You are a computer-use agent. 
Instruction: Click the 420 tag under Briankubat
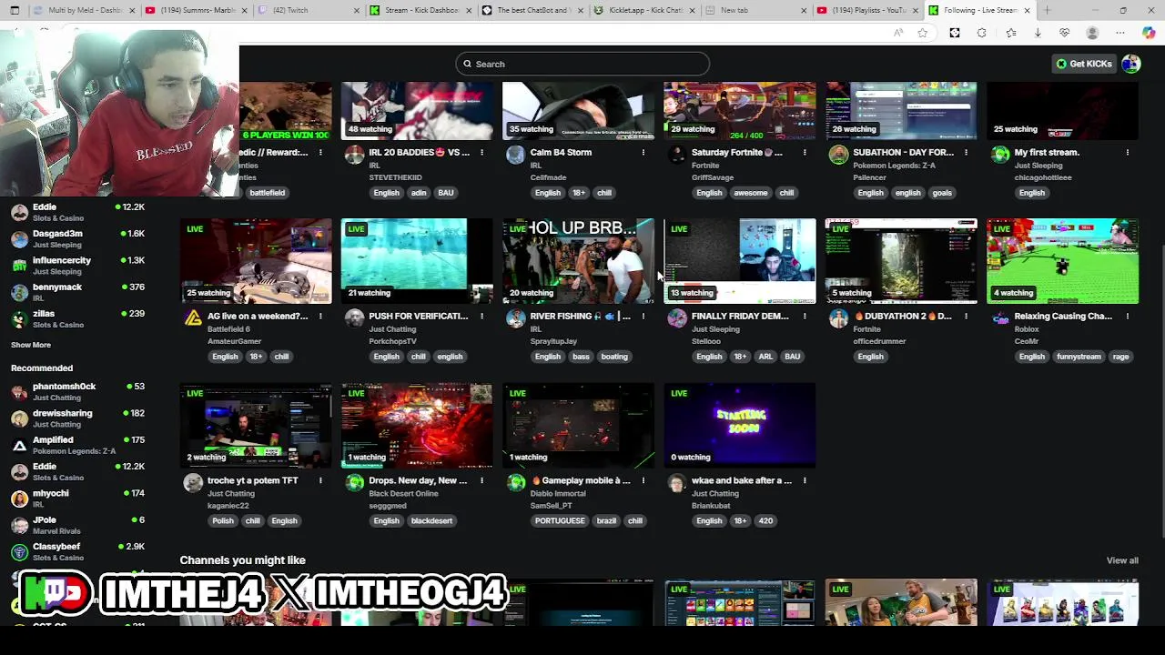coord(765,521)
